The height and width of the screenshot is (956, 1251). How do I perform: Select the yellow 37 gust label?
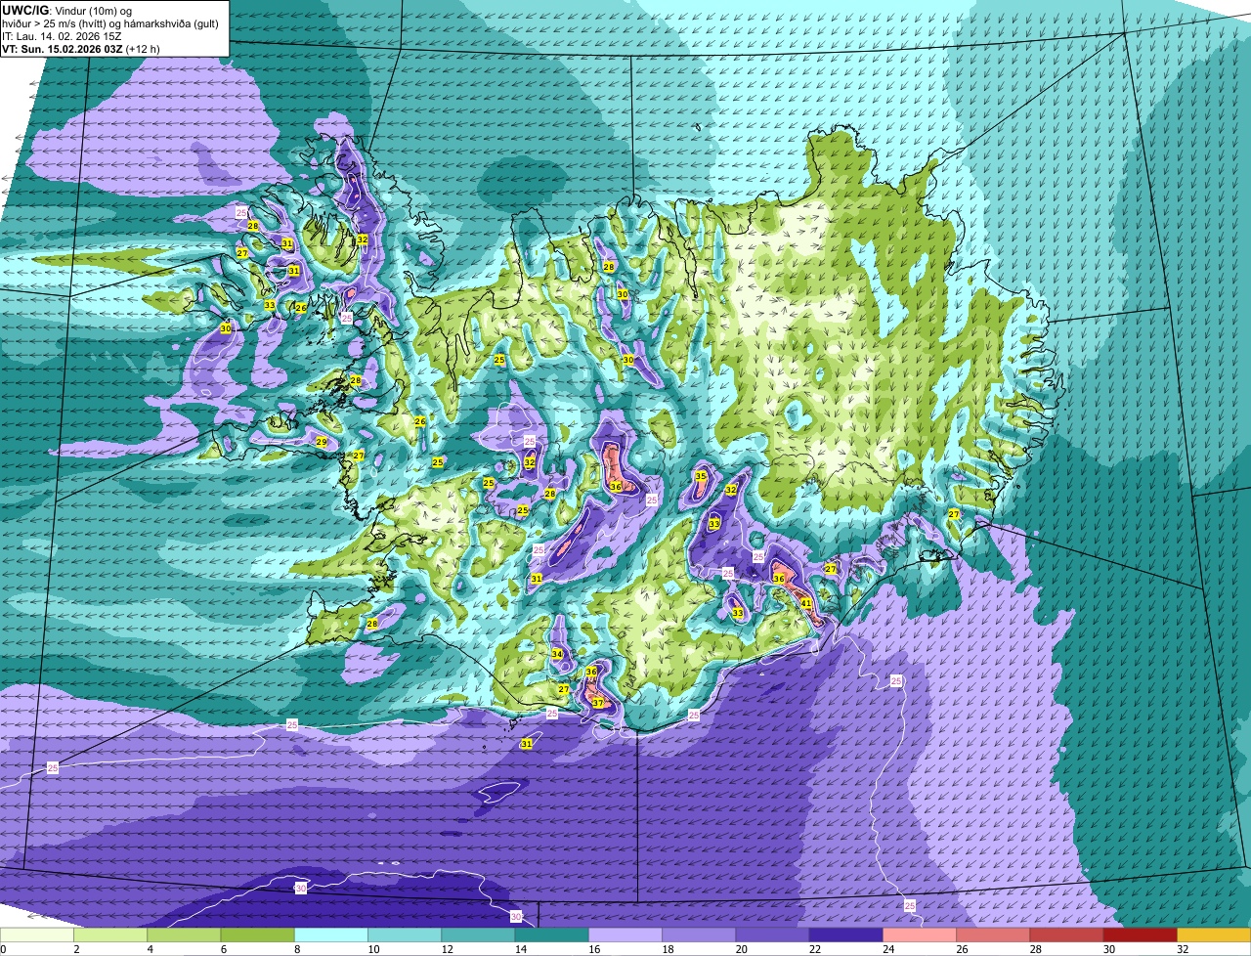click(x=598, y=703)
